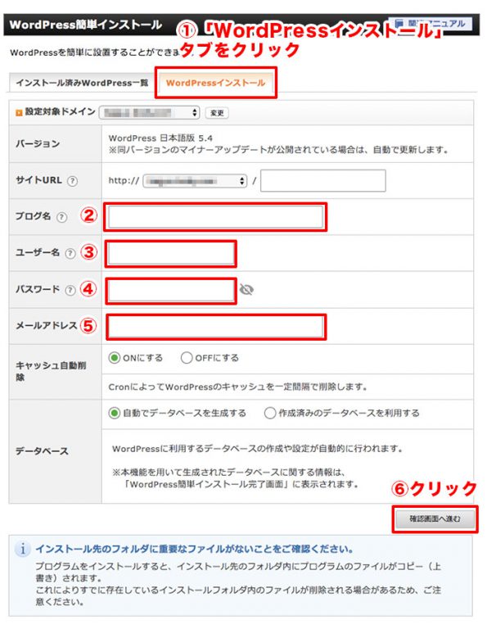Click help icon next to ユーザー名
Viewport: 487px width, 629px height.
click(70, 254)
